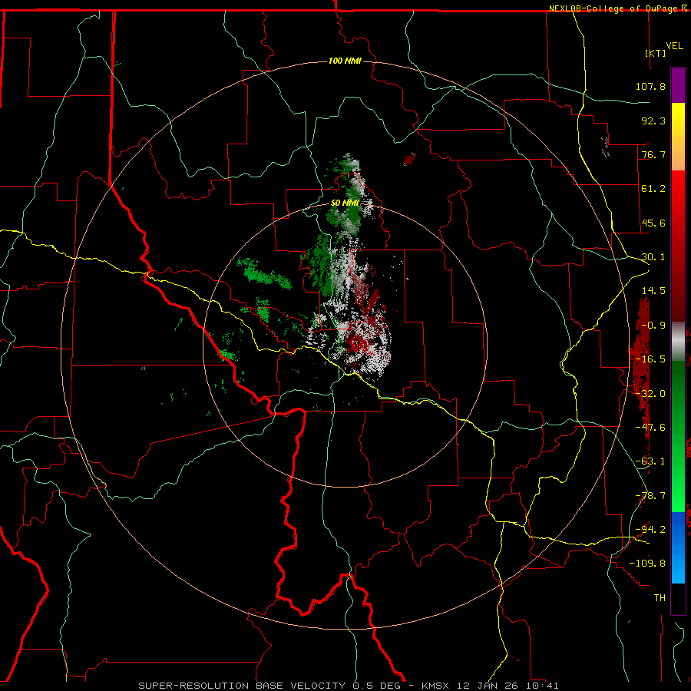The width and height of the screenshot is (691, 691).
Task: Click the purple top segment of color bar
Action: pyautogui.click(x=678, y=85)
